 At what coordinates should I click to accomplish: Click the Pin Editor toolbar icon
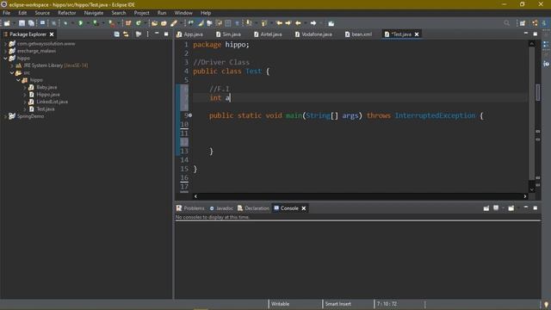[x=331, y=23]
